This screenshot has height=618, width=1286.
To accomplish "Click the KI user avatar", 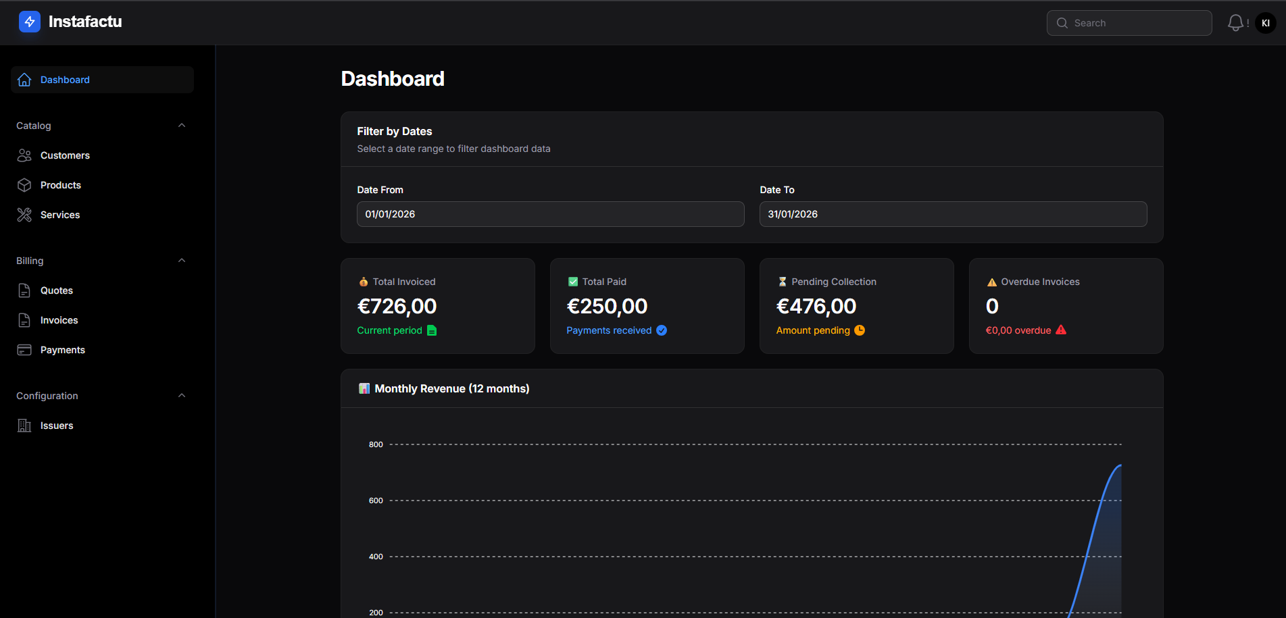I will click(x=1265, y=22).
